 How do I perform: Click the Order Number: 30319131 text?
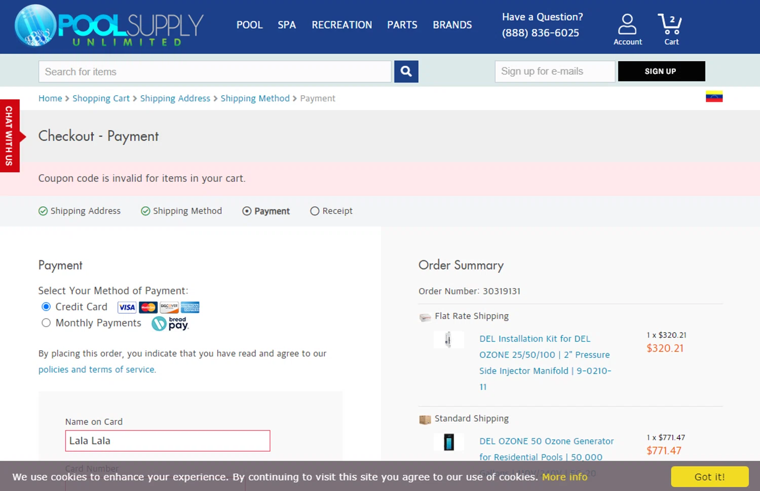(469, 291)
